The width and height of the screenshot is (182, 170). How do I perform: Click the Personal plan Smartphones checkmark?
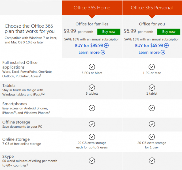point(152,108)
